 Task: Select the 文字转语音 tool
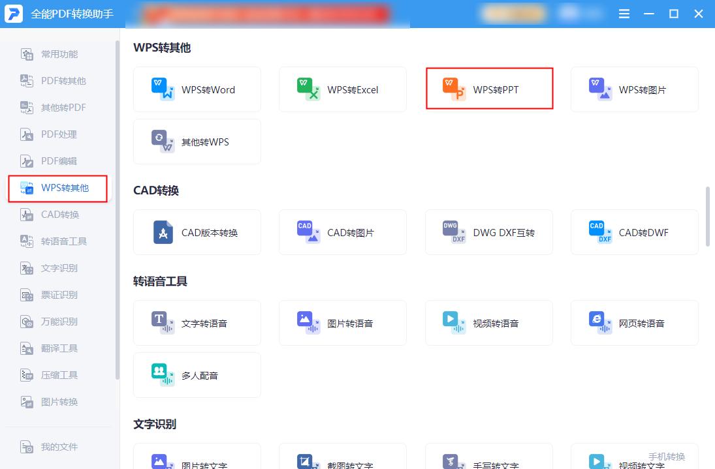[197, 322]
